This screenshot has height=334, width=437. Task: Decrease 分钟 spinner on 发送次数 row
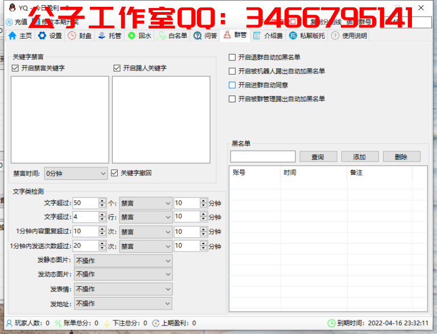(204, 249)
